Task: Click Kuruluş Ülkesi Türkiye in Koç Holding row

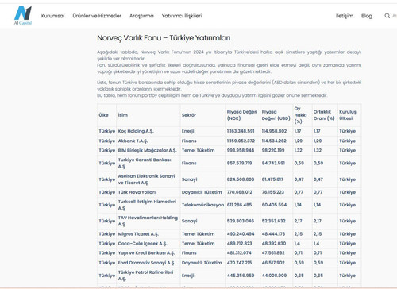Action: 347,131
